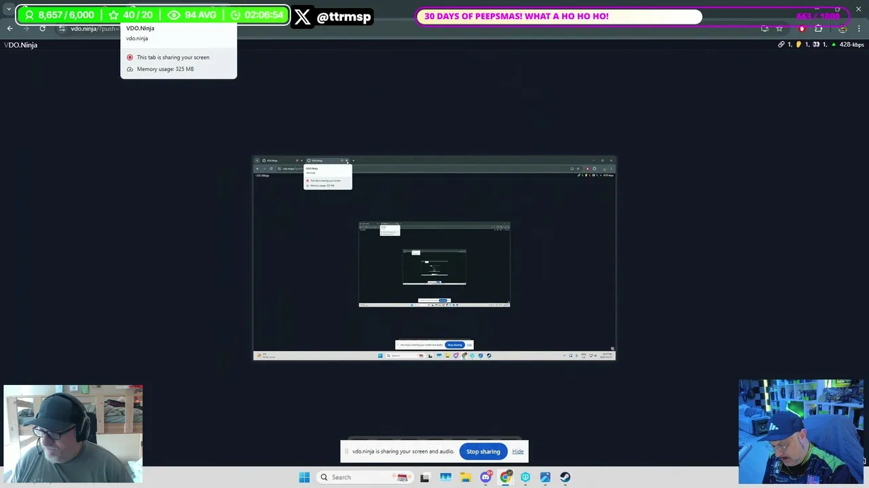Click the screen cast icon in address bar
Viewport: 869px width, 488px height.
[765, 28]
